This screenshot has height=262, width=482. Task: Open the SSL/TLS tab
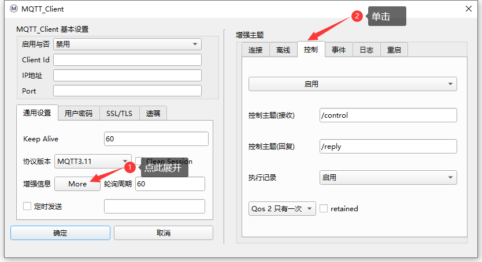point(119,114)
